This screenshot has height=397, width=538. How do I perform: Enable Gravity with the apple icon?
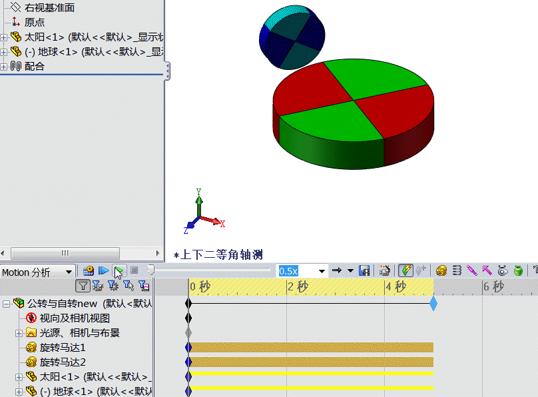(519, 270)
